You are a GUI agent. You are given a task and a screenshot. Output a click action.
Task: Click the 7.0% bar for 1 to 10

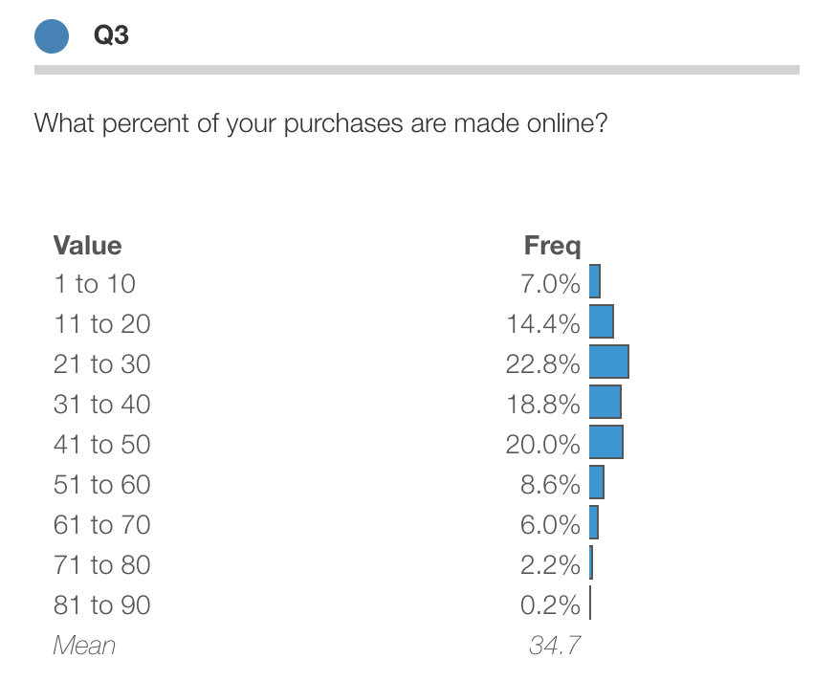click(x=595, y=281)
